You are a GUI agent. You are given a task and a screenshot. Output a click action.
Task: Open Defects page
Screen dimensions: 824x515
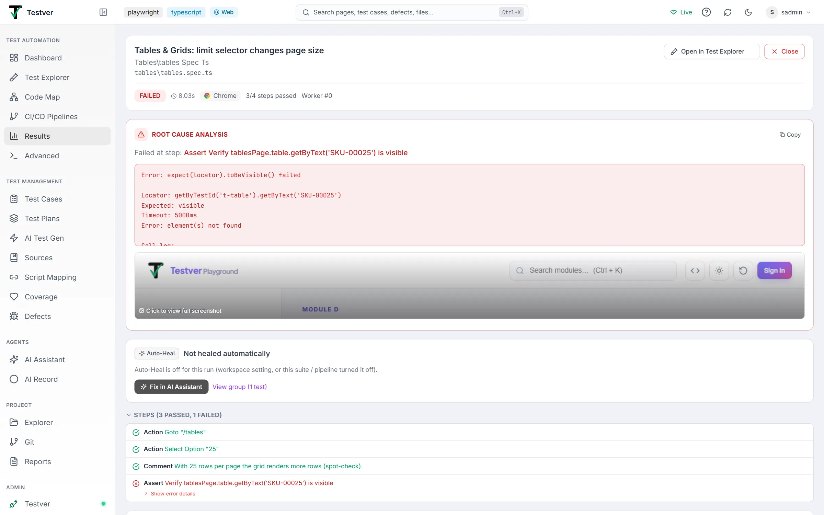point(57,316)
